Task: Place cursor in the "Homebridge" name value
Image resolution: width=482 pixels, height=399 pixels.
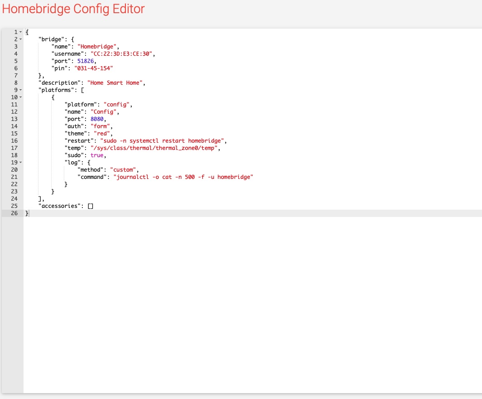Action: pyautogui.click(x=98, y=47)
